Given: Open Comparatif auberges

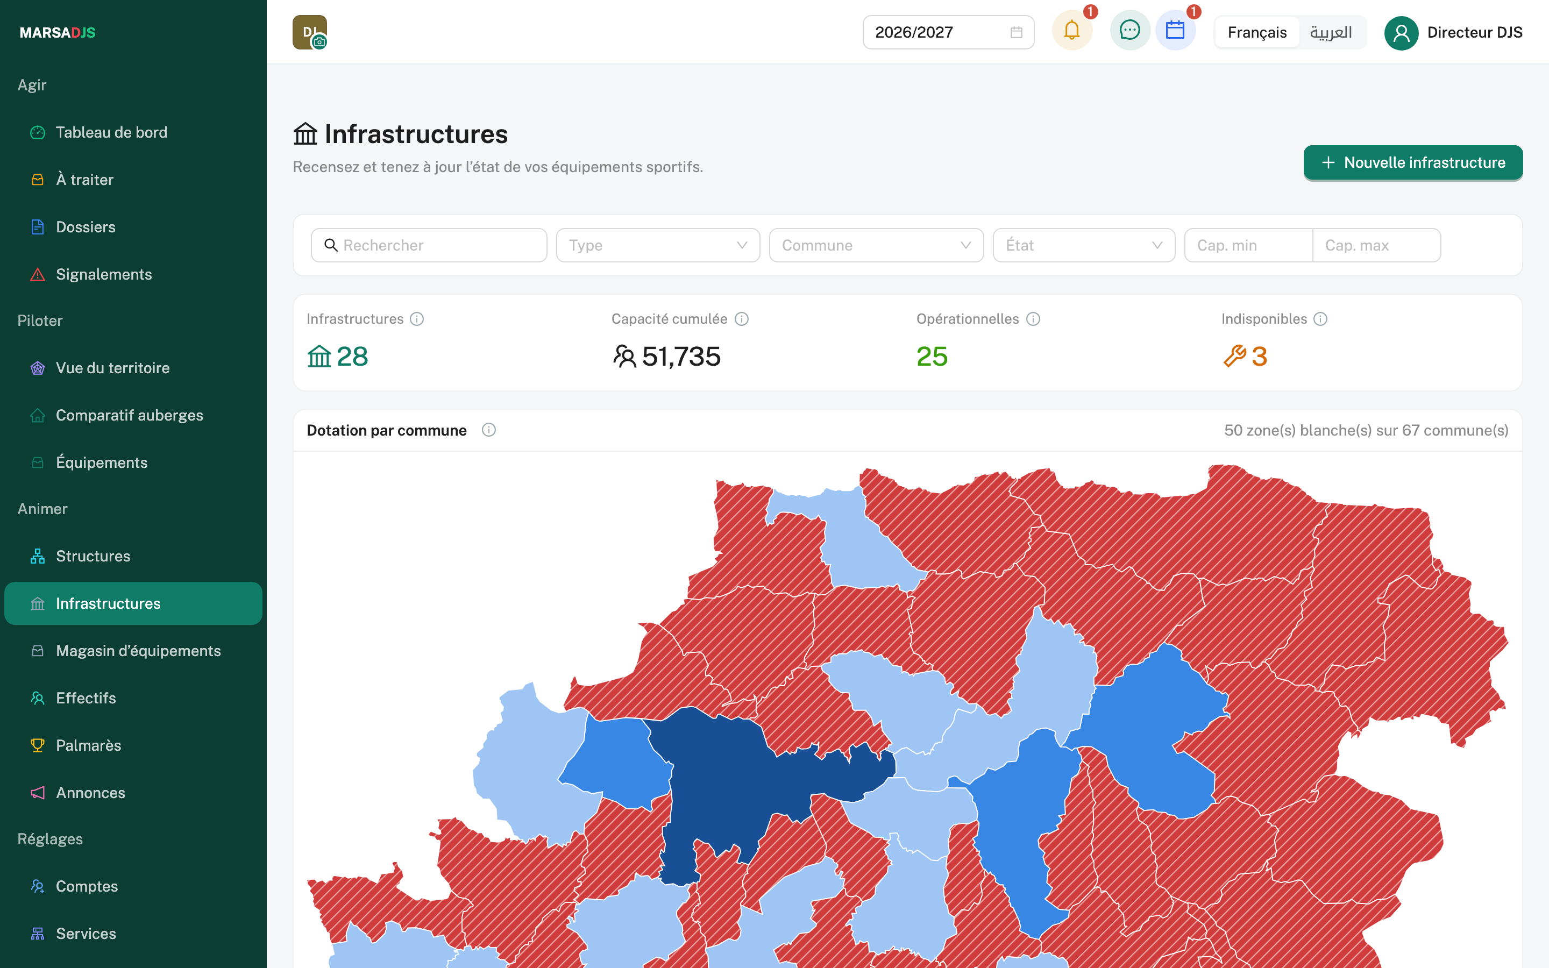Looking at the screenshot, I should point(133,416).
